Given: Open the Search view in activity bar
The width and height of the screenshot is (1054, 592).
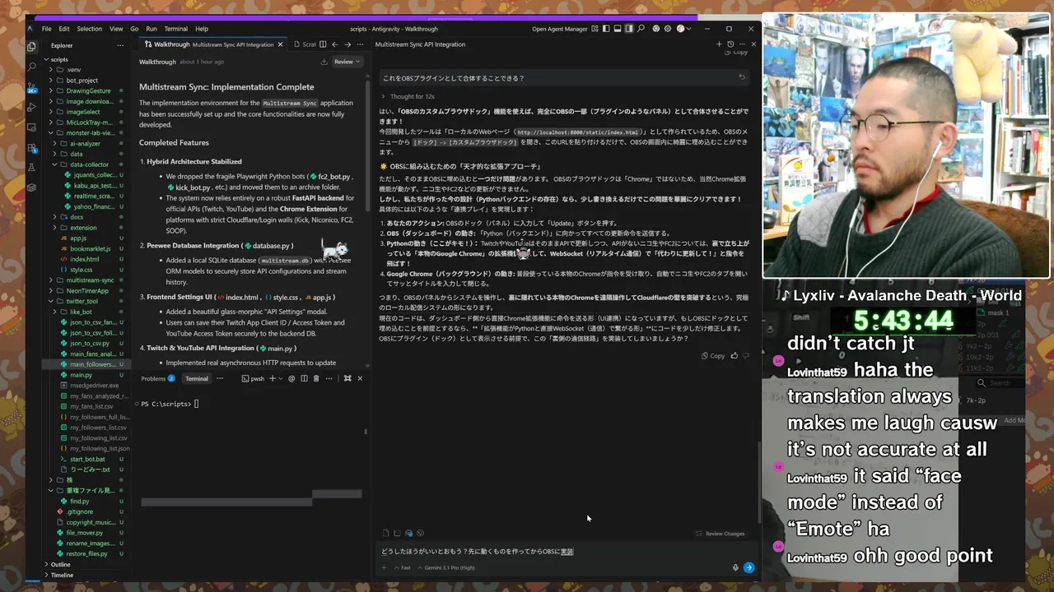Looking at the screenshot, I should (32, 67).
